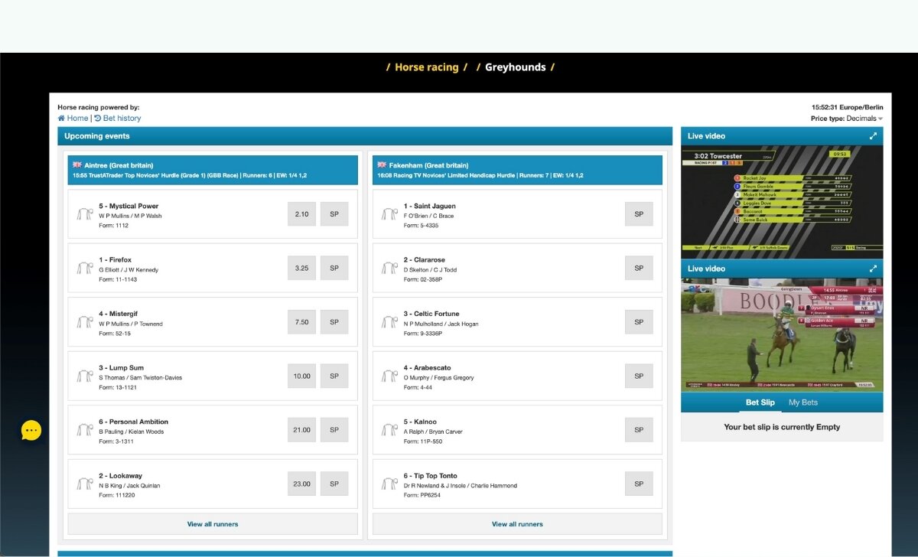Select SP price for Arabescato
This screenshot has height=557, width=918.
tap(639, 376)
